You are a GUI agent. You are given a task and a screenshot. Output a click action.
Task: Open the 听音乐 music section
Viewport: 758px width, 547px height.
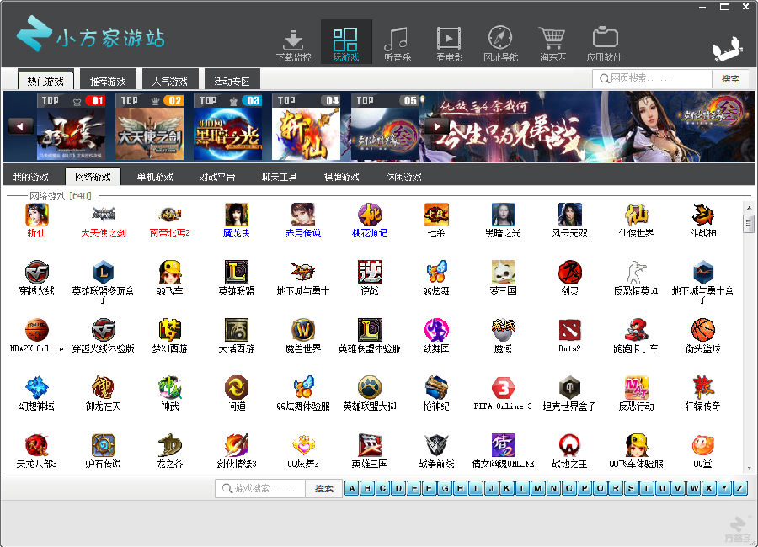(397, 44)
